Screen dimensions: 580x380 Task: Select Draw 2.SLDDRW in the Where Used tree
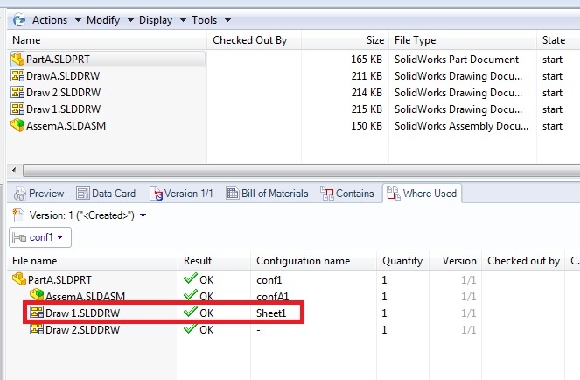coord(82,329)
